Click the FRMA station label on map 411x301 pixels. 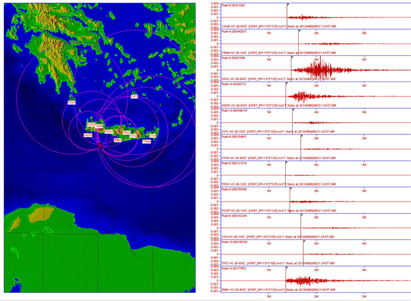pyautogui.click(x=146, y=141)
